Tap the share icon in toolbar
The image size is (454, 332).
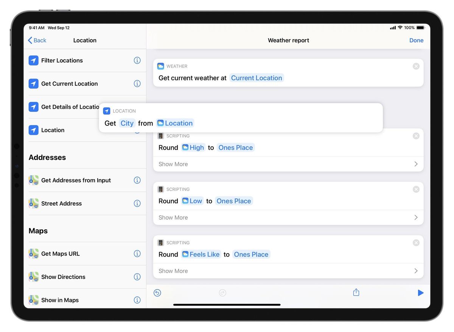(x=356, y=292)
